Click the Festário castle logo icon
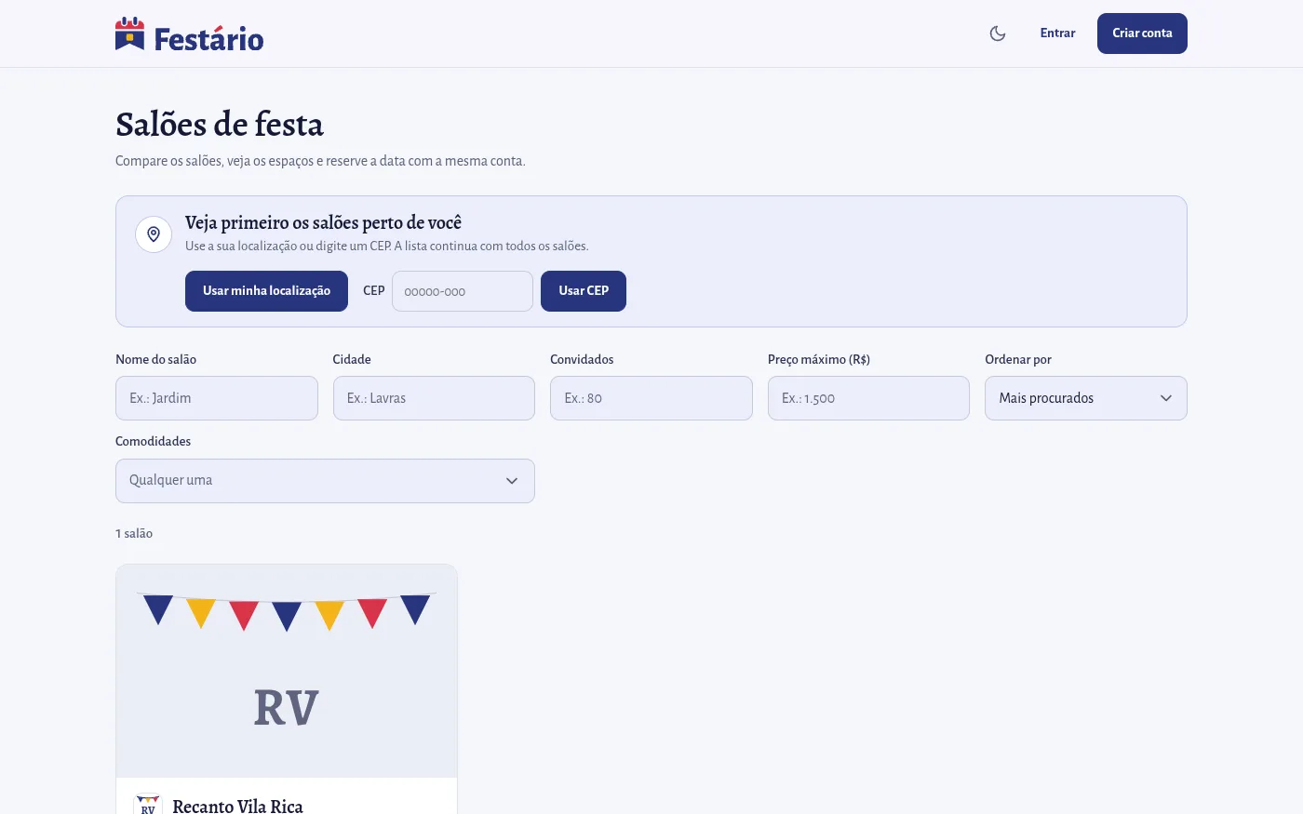The width and height of the screenshot is (1303, 814). tap(130, 33)
